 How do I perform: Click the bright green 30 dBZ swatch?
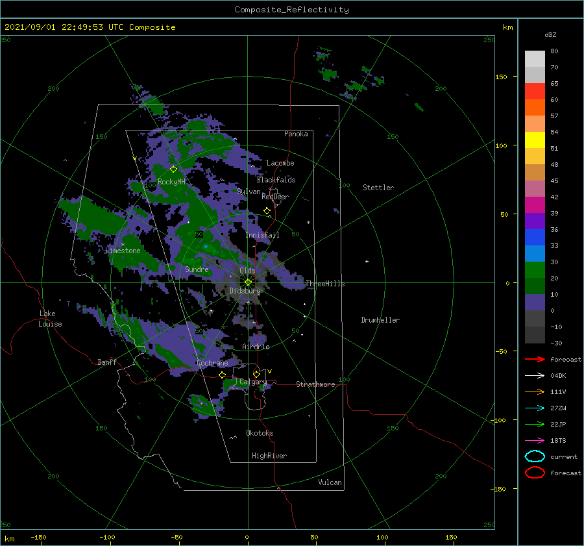535,269
